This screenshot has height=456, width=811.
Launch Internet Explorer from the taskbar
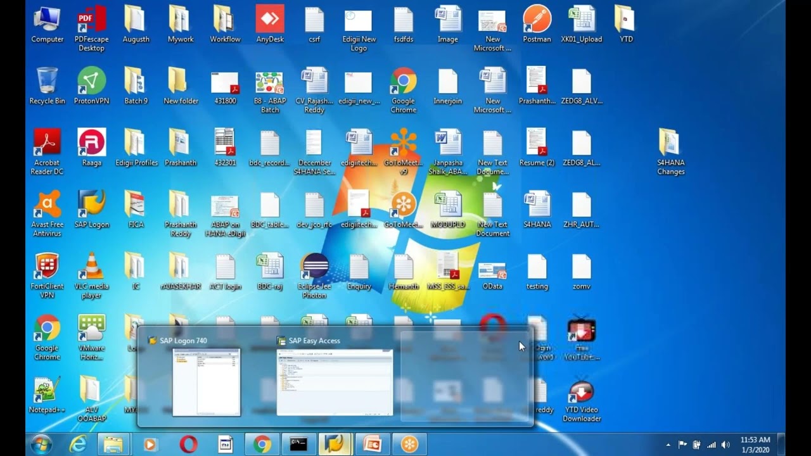[x=78, y=445]
